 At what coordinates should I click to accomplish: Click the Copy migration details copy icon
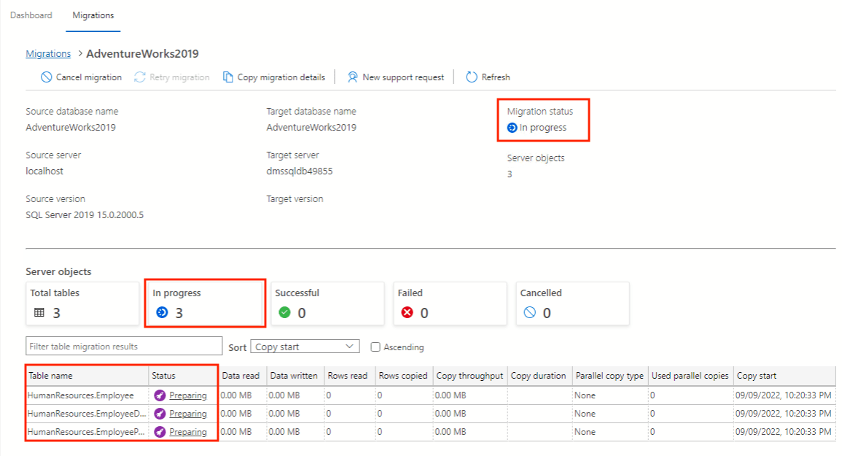coord(228,77)
